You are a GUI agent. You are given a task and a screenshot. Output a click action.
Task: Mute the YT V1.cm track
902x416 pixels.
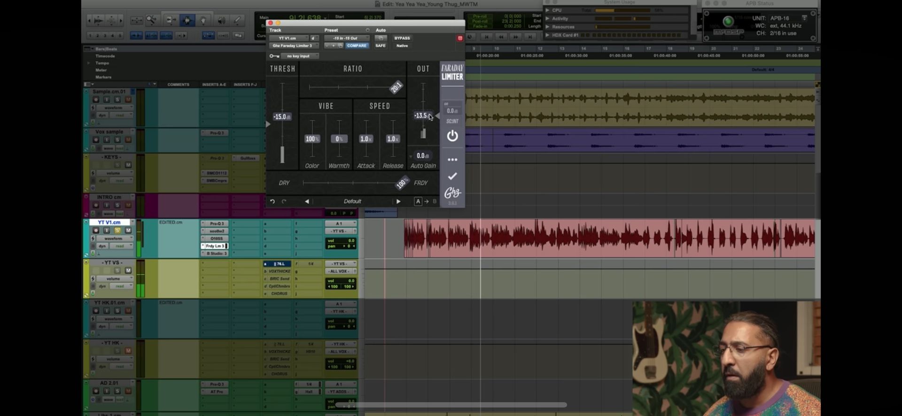128,231
